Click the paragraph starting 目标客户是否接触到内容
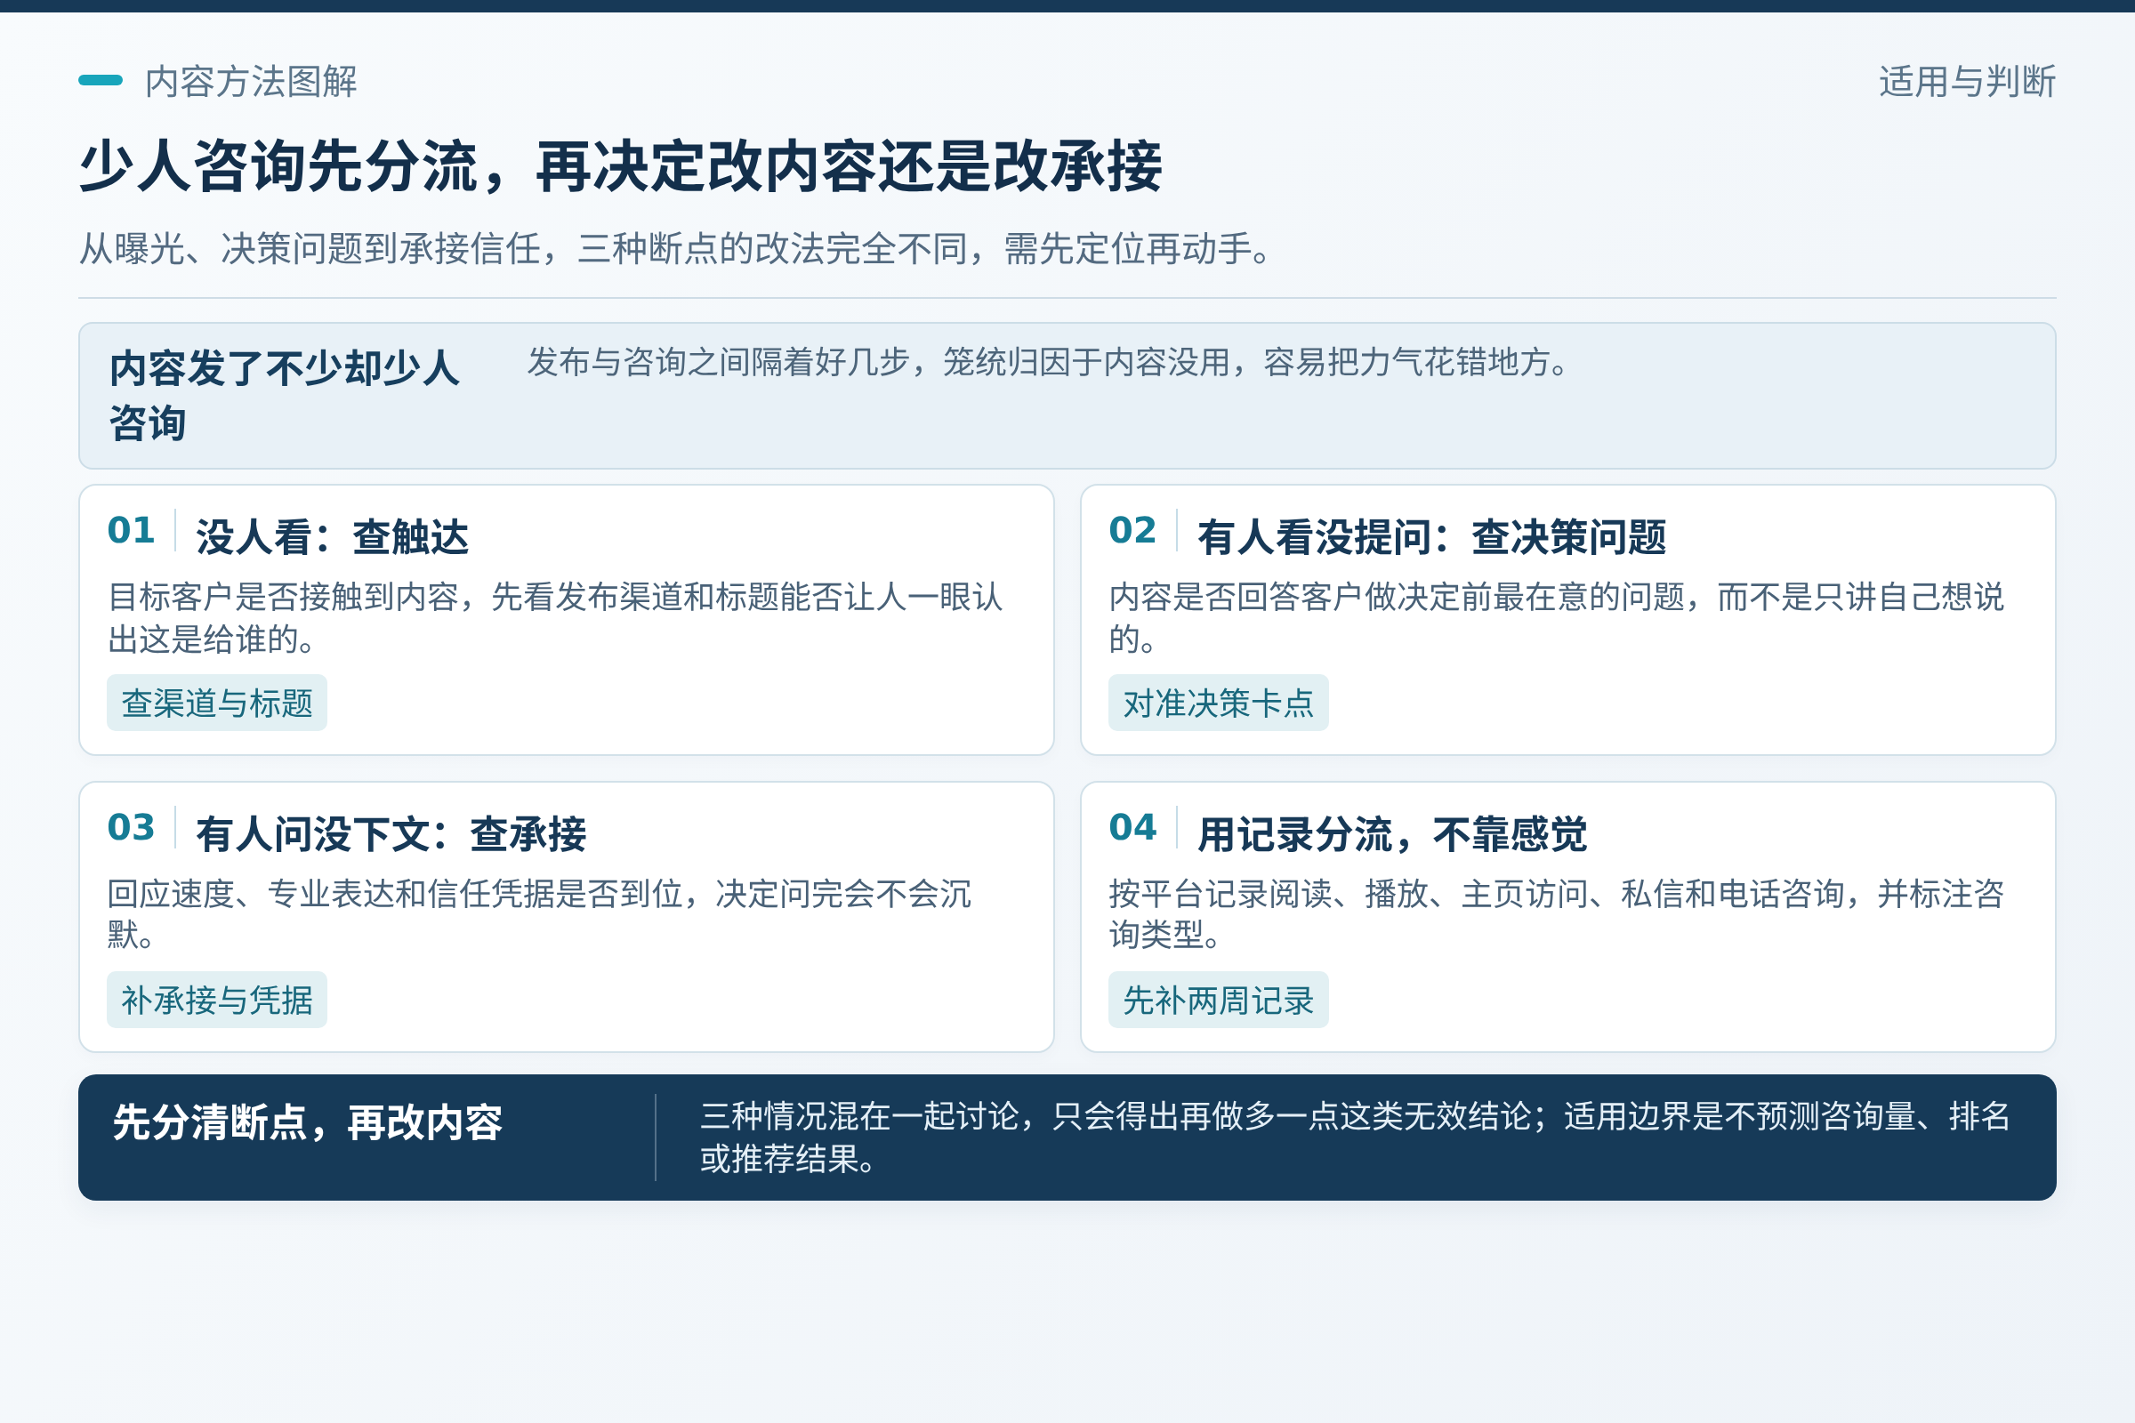The height and width of the screenshot is (1423, 2135). pyautogui.click(x=555, y=618)
